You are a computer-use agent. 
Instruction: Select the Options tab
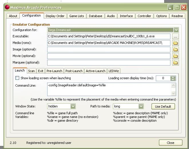162,16
